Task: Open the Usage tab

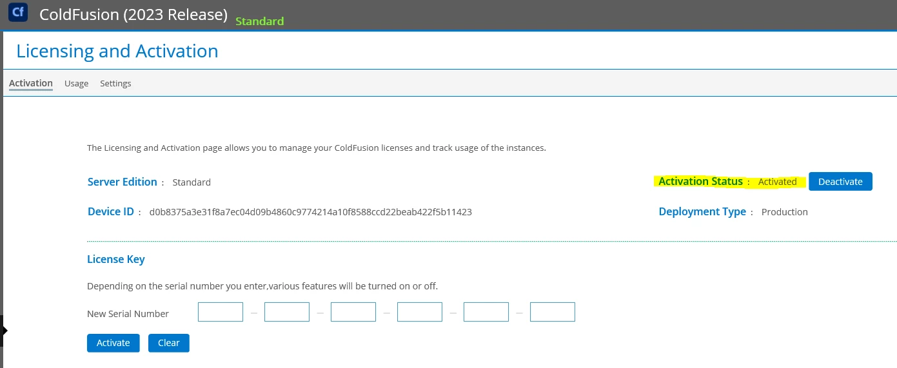Action: click(76, 84)
